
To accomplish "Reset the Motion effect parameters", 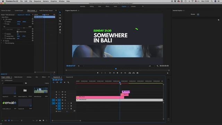I will click(33, 19).
